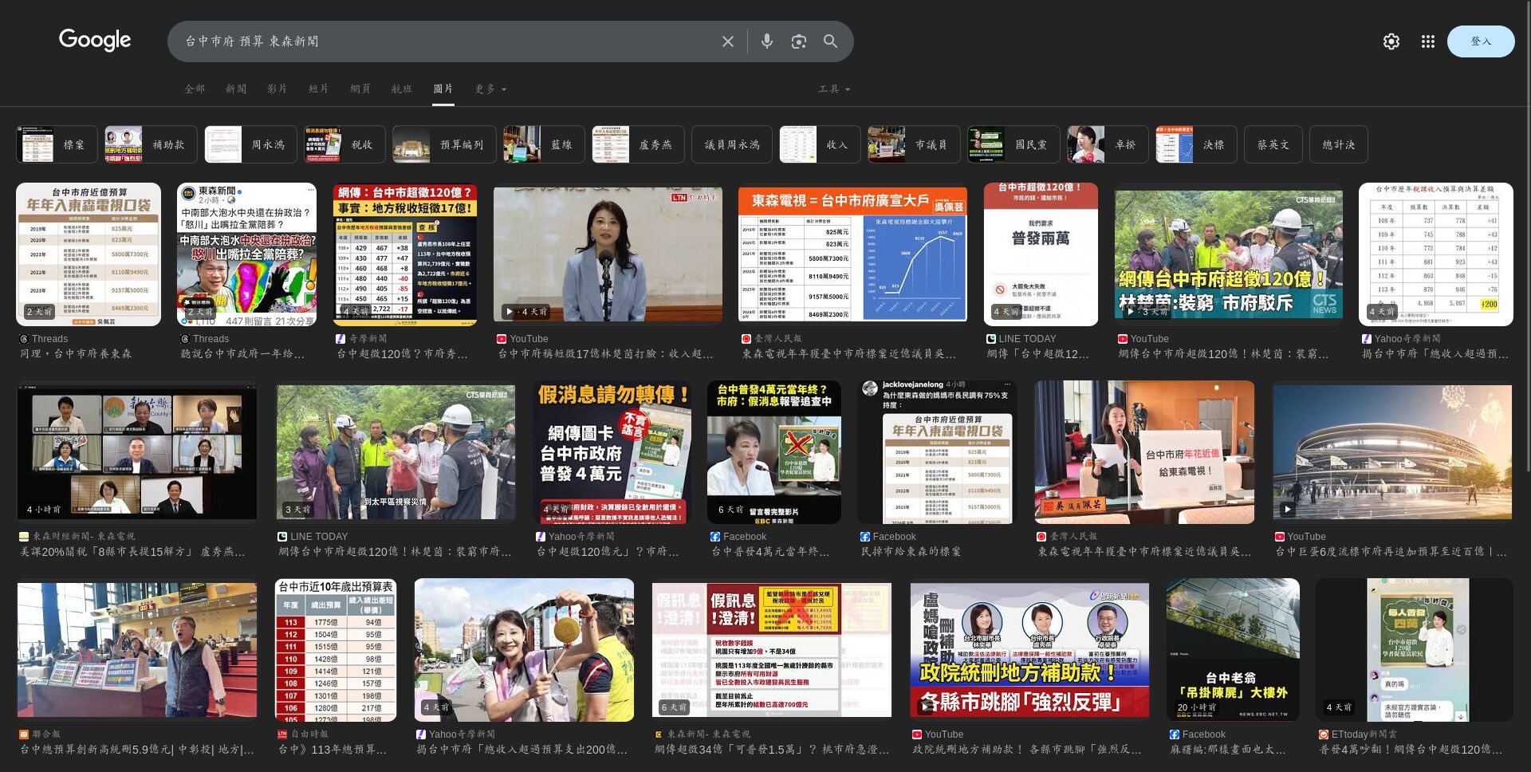Select the 圖片 tab

443,89
